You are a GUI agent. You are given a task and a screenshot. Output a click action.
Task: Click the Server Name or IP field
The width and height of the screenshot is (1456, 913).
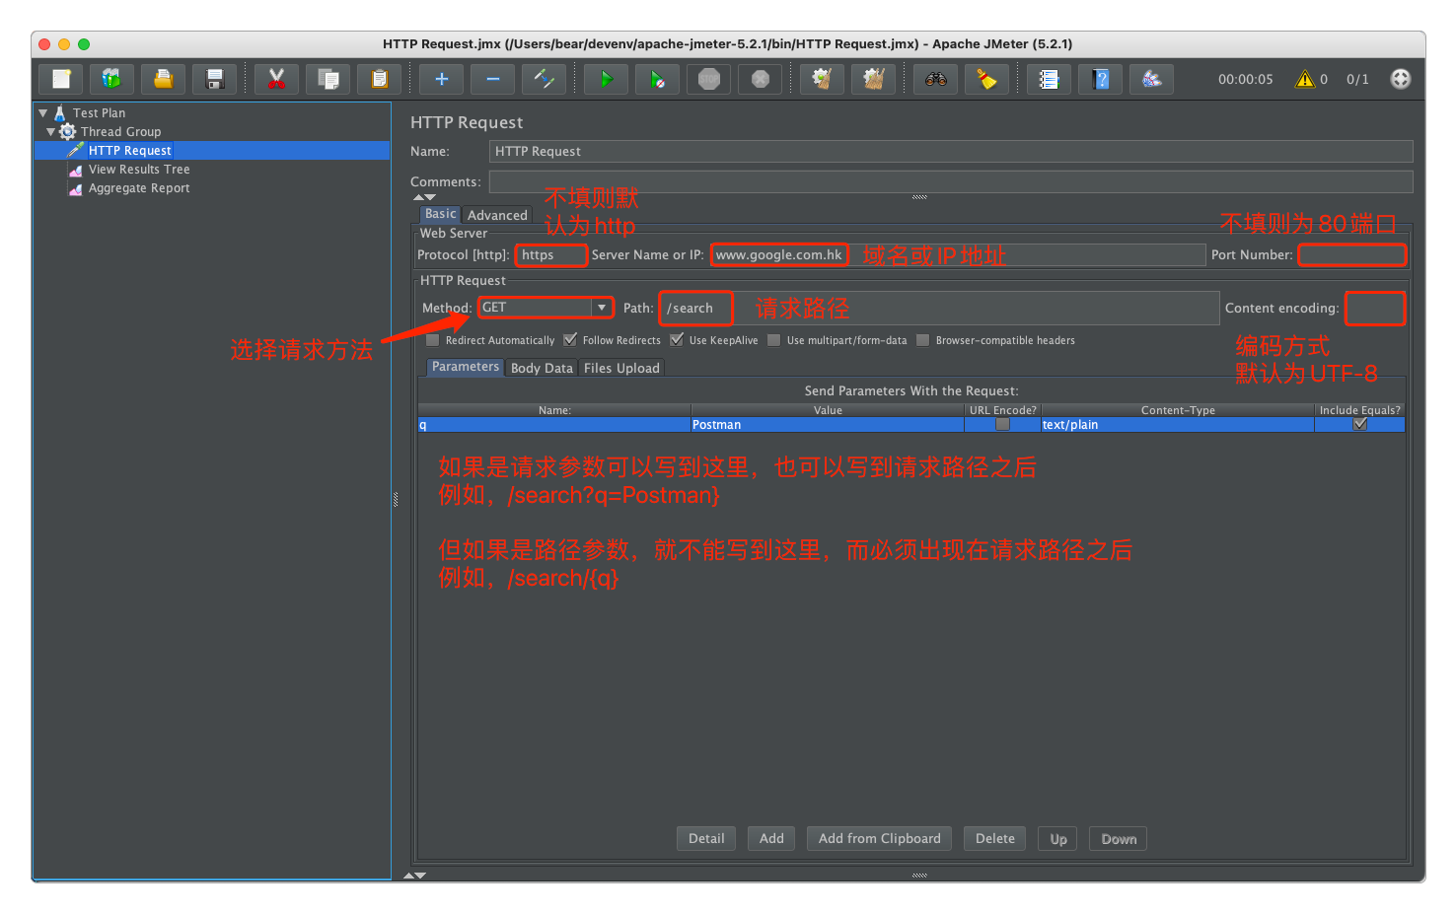point(958,255)
